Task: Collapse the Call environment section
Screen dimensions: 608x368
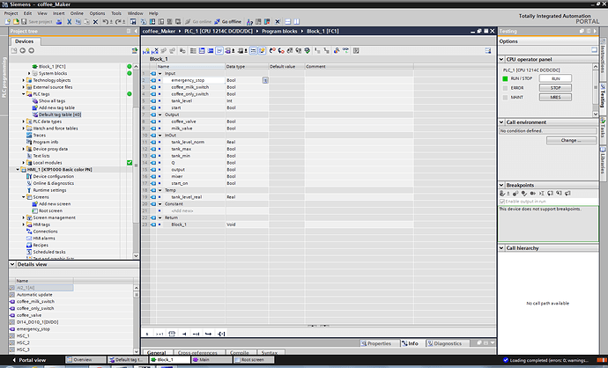Action: point(501,122)
